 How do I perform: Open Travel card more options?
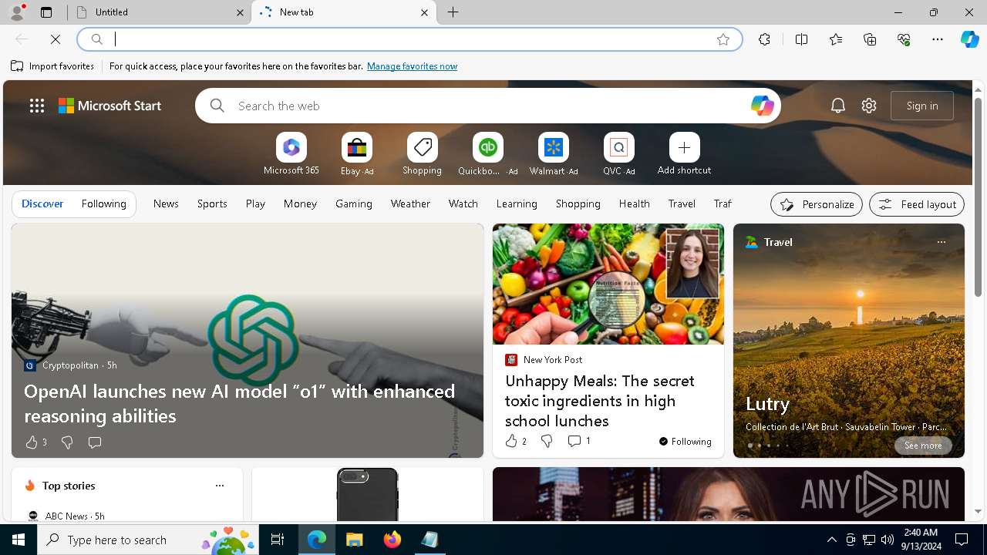coord(941,242)
